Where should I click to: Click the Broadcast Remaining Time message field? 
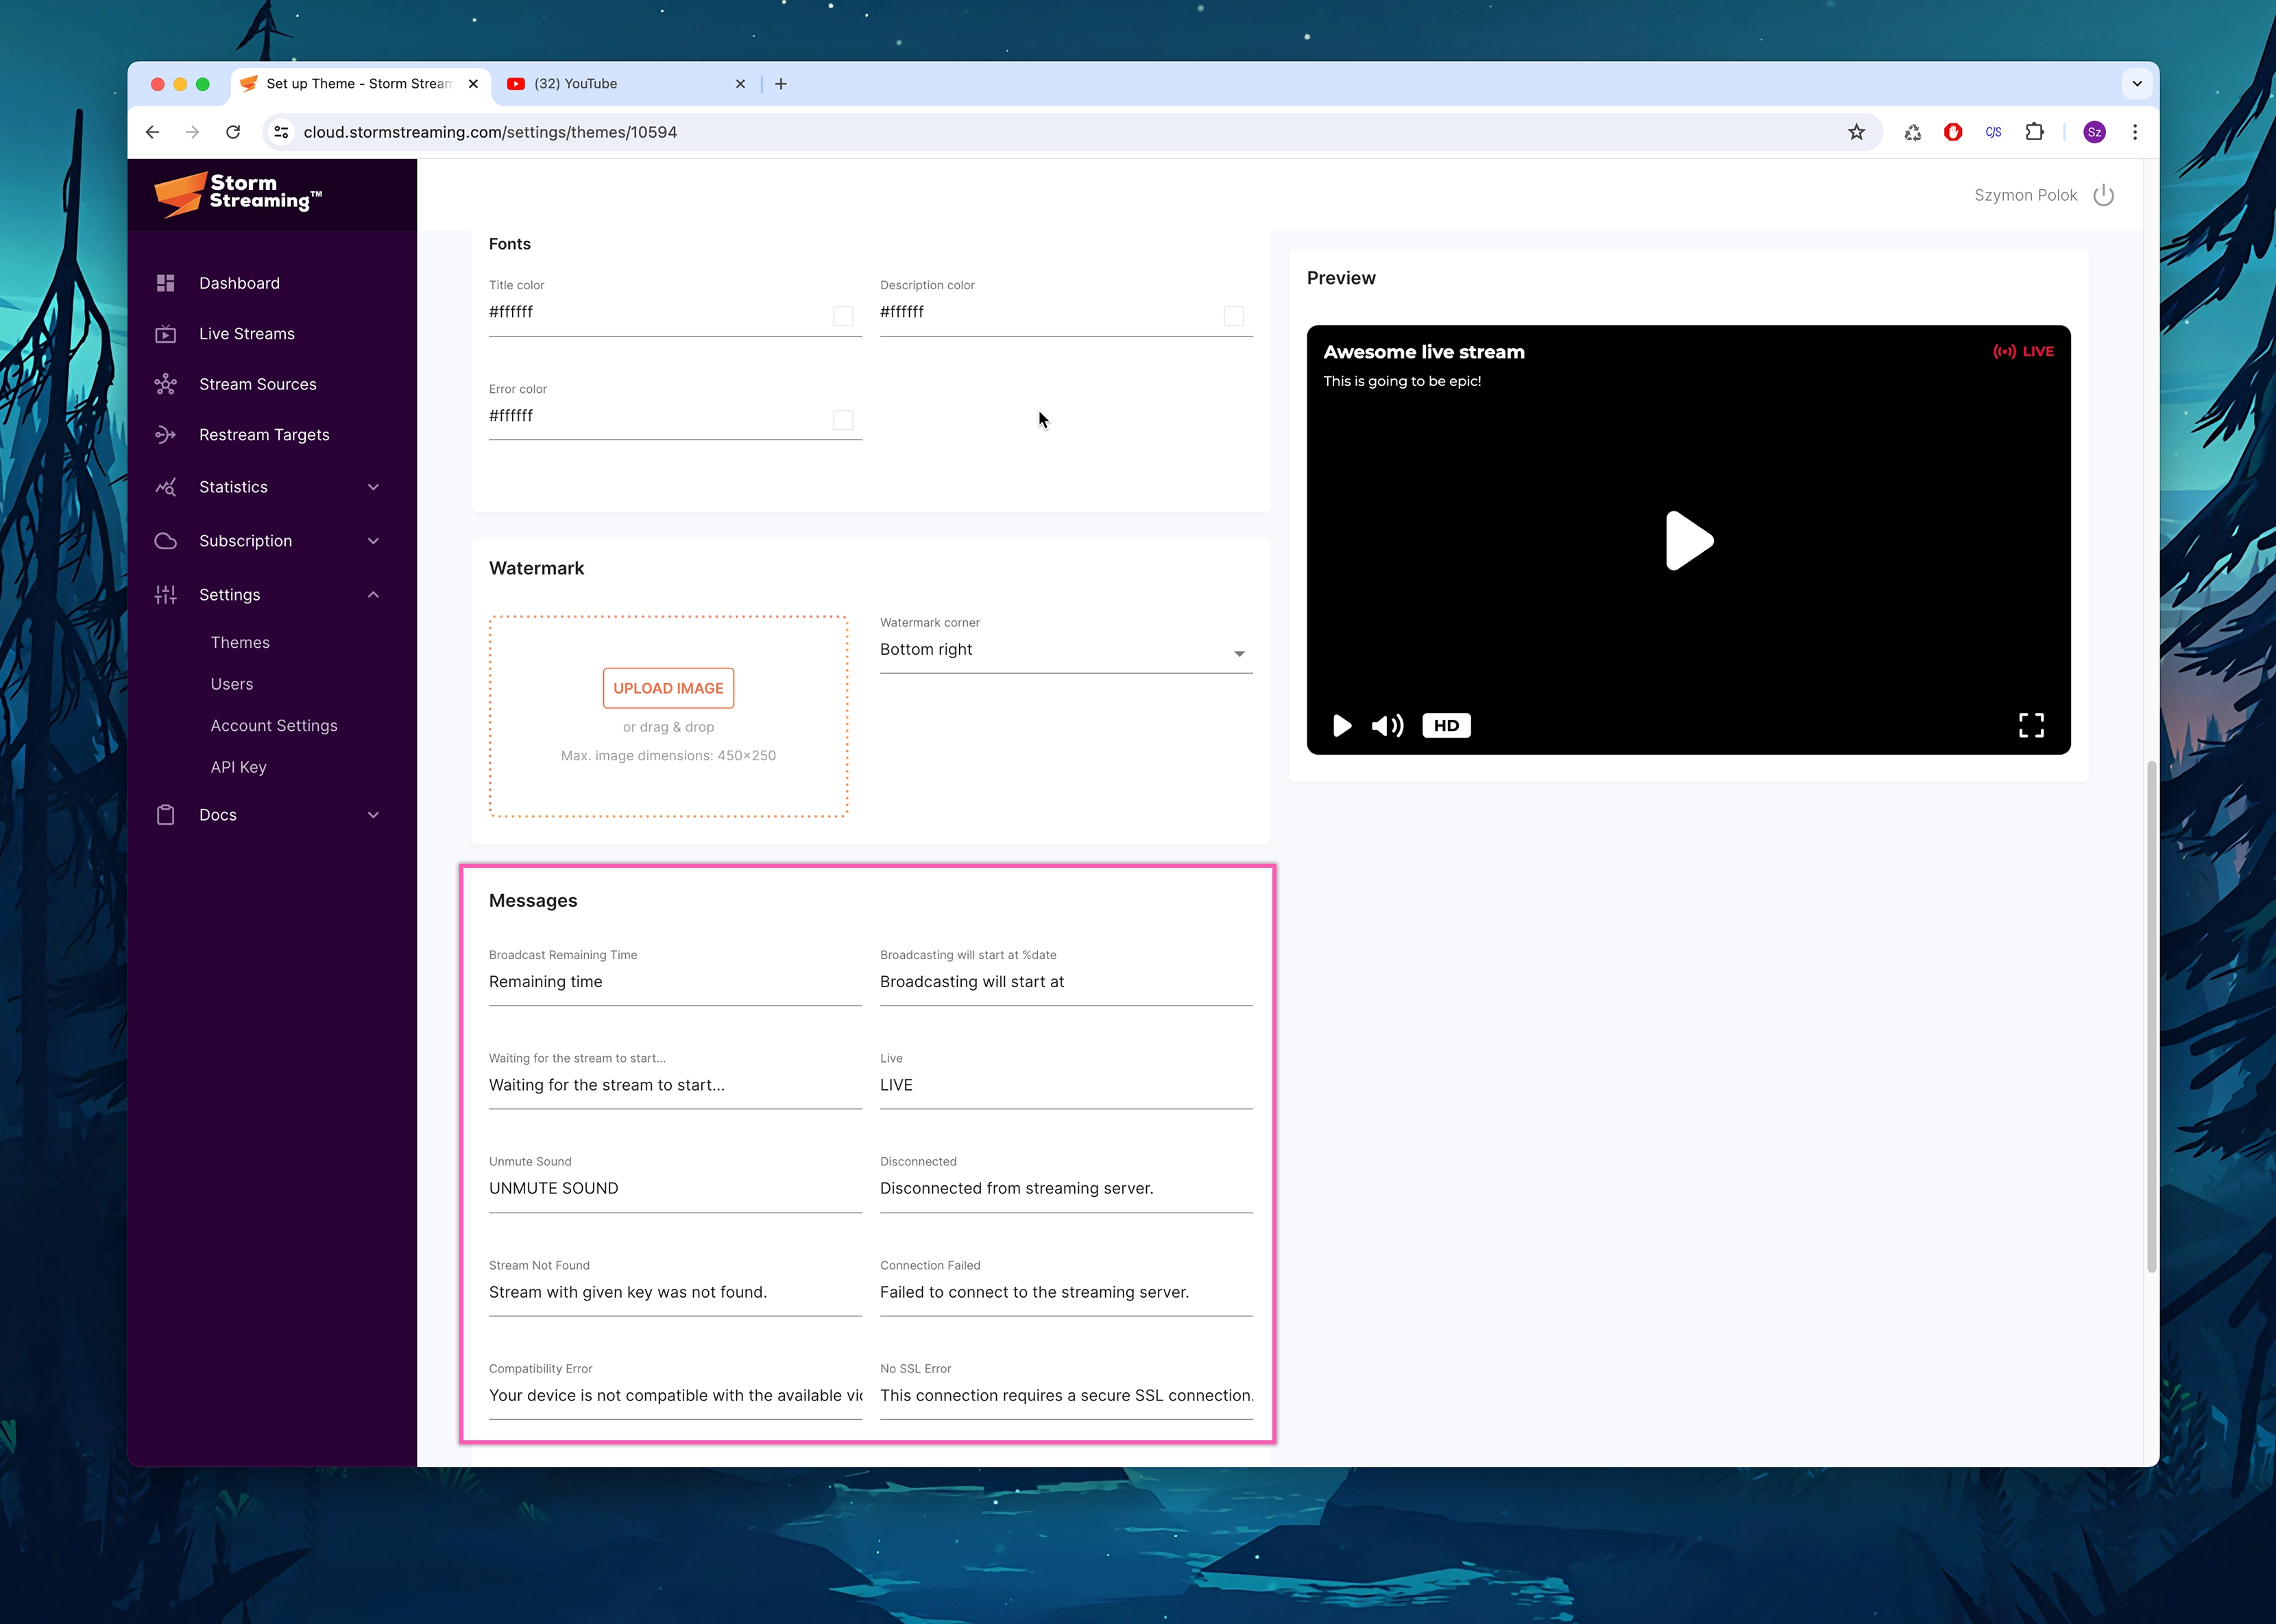tap(600, 981)
